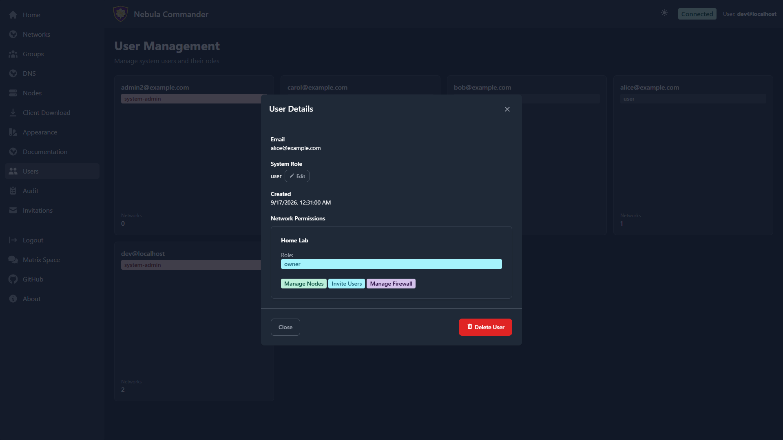The height and width of the screenshot is (440, 783).
Task: Click the pencil icon beside Edit
Action: 292,176
